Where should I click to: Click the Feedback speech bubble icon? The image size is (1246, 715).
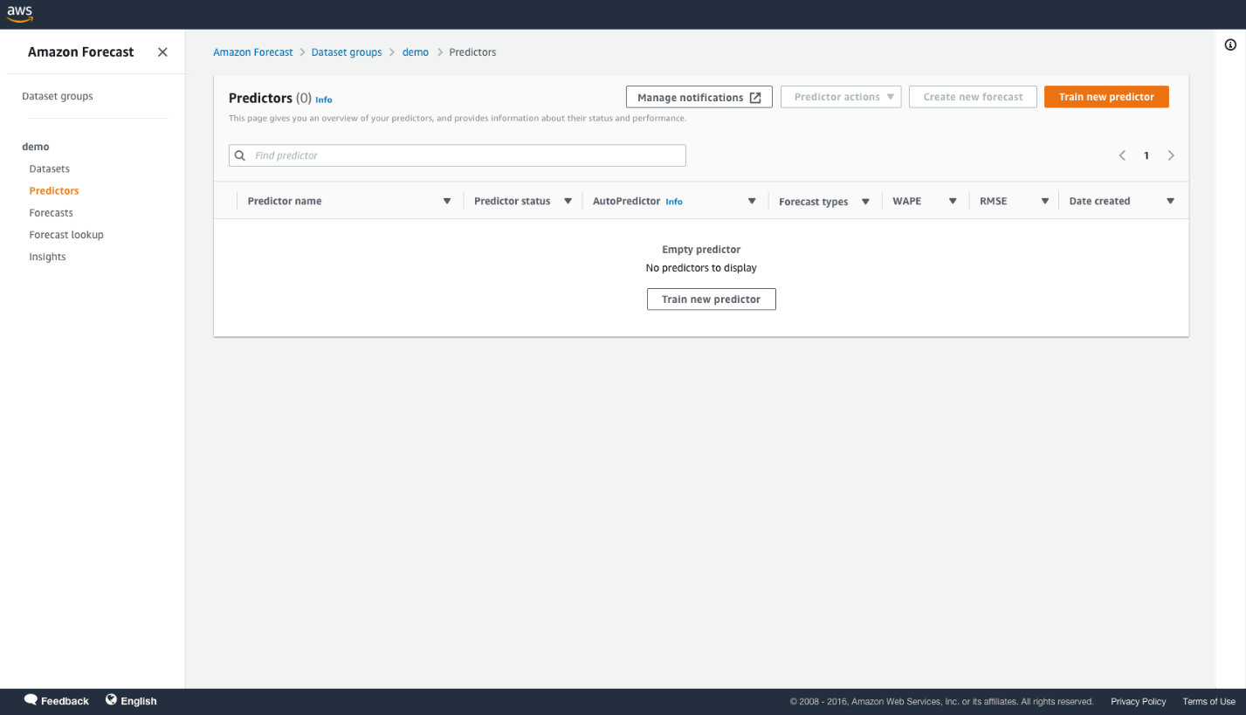tap(31, 700)
